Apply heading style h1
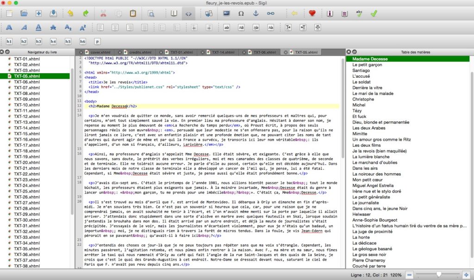This screenshot has width=474, height=280. pyautogui.click(x=9, y=42)
